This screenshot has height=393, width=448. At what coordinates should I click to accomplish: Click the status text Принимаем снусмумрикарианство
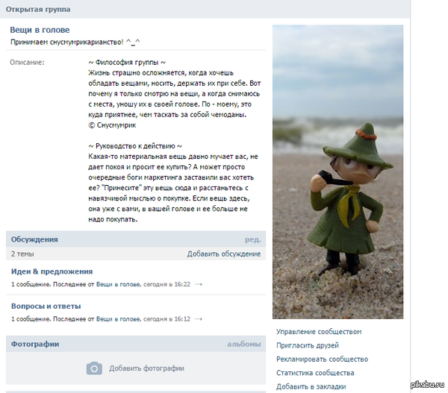tap(75, 43)
